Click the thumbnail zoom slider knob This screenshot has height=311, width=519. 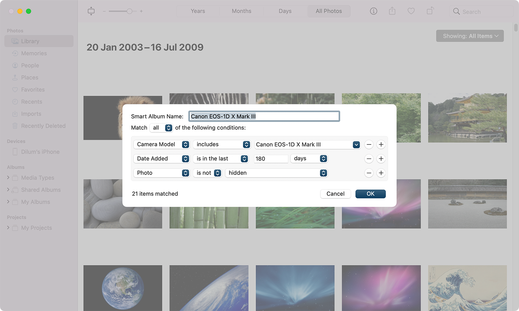[129, 11]
